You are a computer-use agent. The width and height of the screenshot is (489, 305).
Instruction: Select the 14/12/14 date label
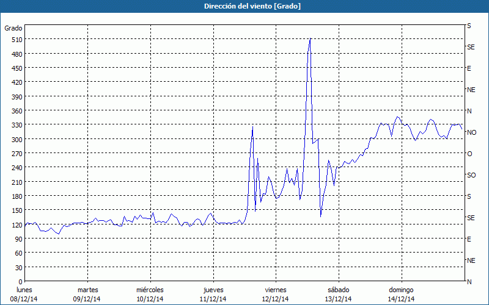click(x=401, y=299)
